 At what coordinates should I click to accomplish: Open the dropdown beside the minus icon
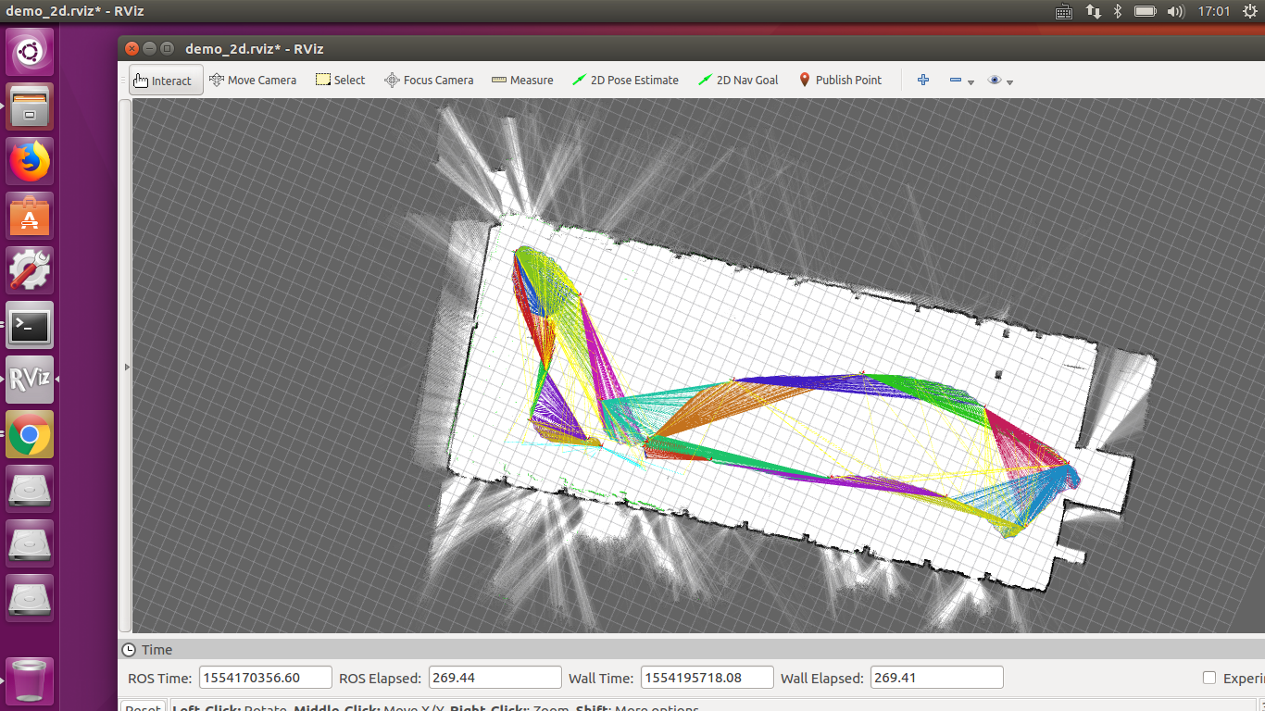[x=969, y=81]
